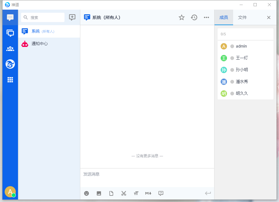279x202 pixels.
Task: Open the ZenTao swirl sidebar icon
Action: [x=10, y=64]
